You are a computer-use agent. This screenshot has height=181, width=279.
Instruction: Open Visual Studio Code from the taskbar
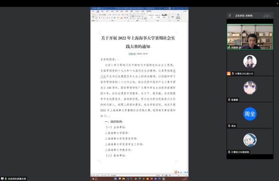(128, 179)
